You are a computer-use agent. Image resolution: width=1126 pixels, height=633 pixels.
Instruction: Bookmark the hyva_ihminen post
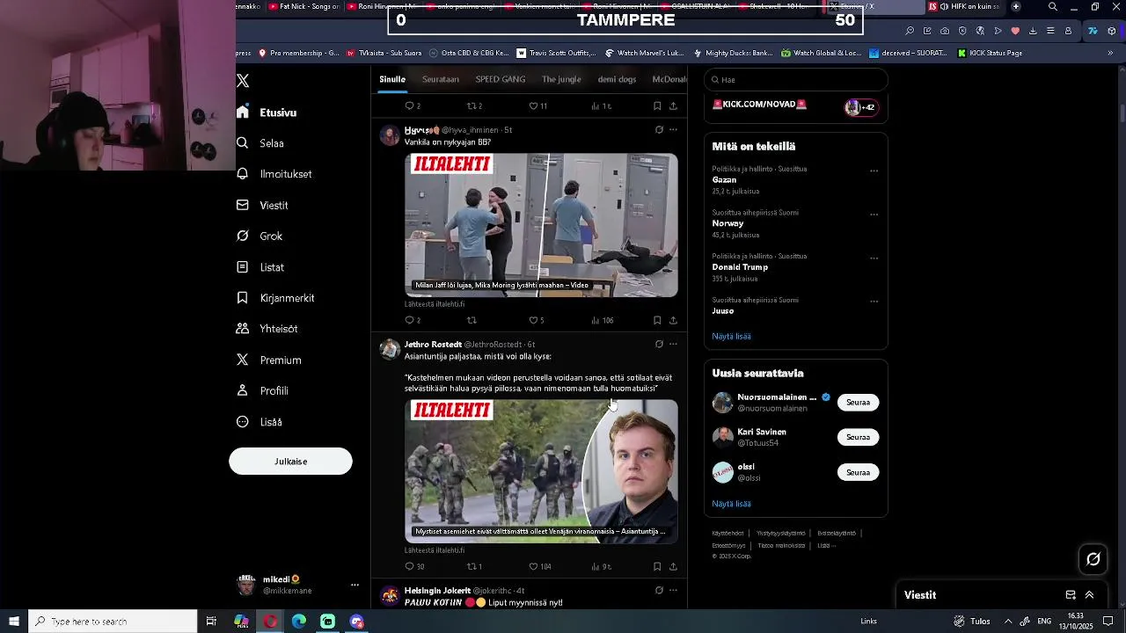tap(657, 320)
